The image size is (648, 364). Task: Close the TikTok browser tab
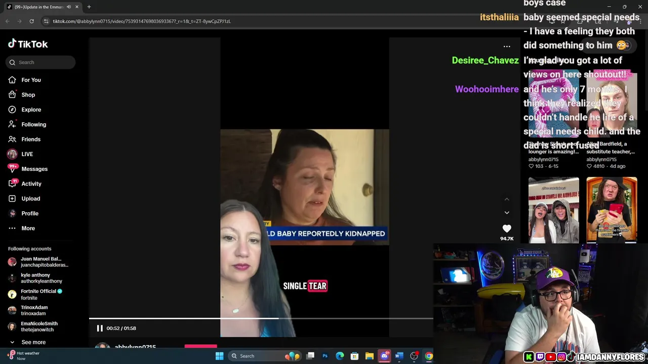tap(77, 7)
